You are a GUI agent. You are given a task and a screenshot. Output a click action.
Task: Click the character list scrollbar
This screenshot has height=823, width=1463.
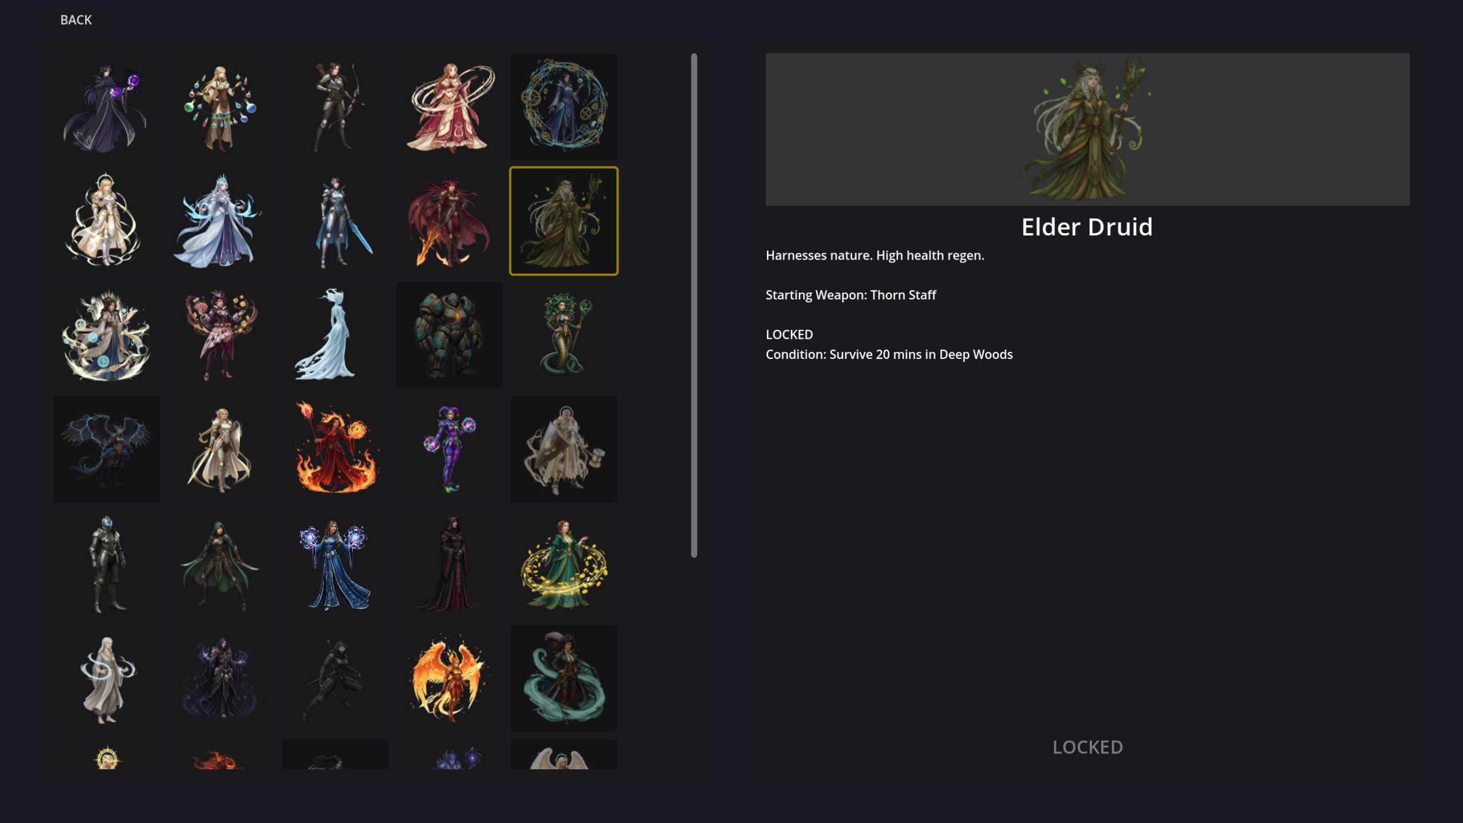[694, 305]
